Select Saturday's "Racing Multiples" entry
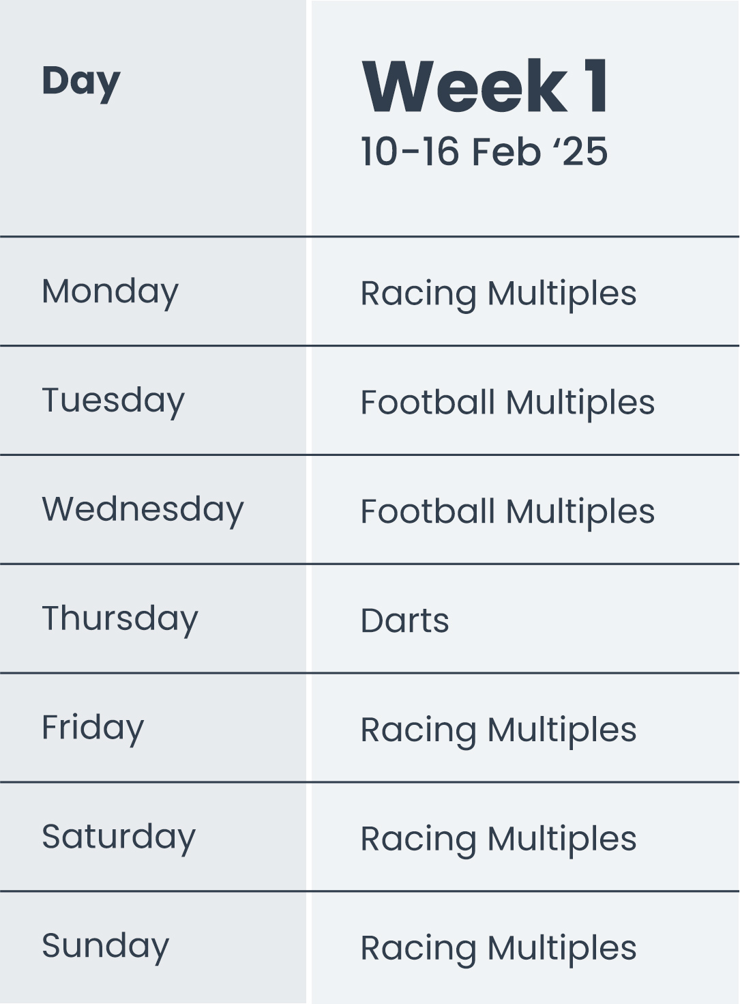Image resolution: width=740 pixels, height=1004 pixels. (x=498, y=840)
